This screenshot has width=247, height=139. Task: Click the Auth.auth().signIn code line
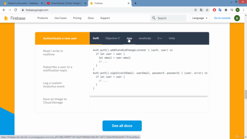150,73
